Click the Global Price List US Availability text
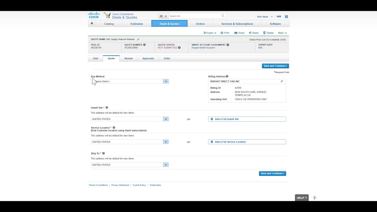Viewport: 377px width, 212px height. tap(268, 40)
